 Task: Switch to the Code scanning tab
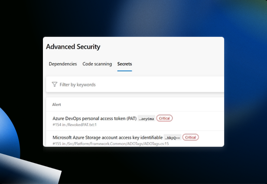97,64
